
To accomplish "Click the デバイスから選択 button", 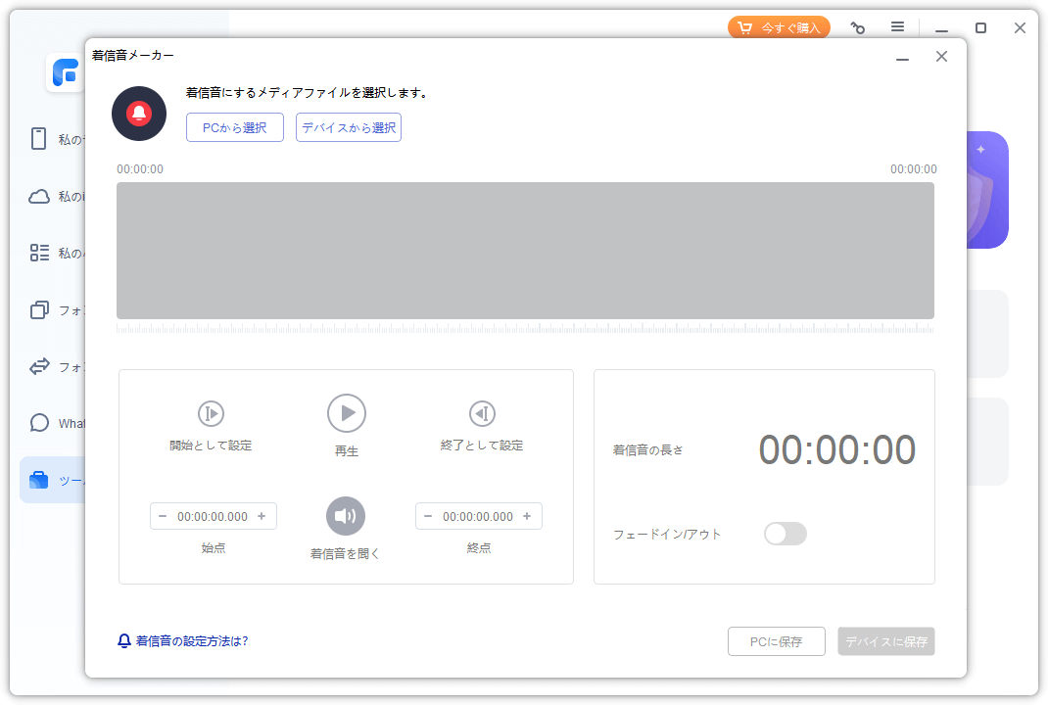I will point(349,127).
